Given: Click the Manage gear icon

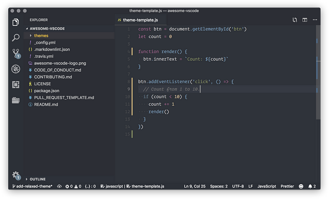Looking at the screenshot, I should tap(16, 175).
